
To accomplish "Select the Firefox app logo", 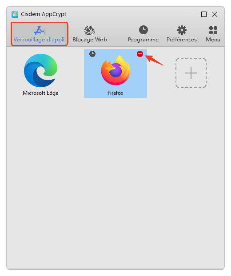I will pos(115,70).
